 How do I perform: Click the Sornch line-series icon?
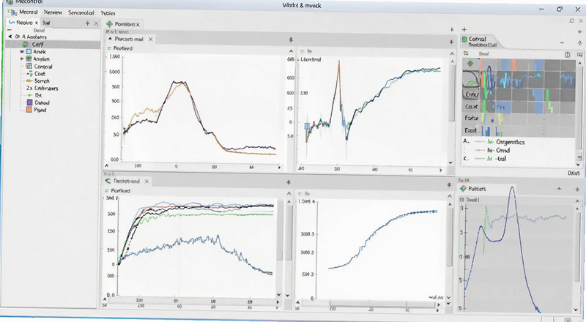tap(29, 80)
